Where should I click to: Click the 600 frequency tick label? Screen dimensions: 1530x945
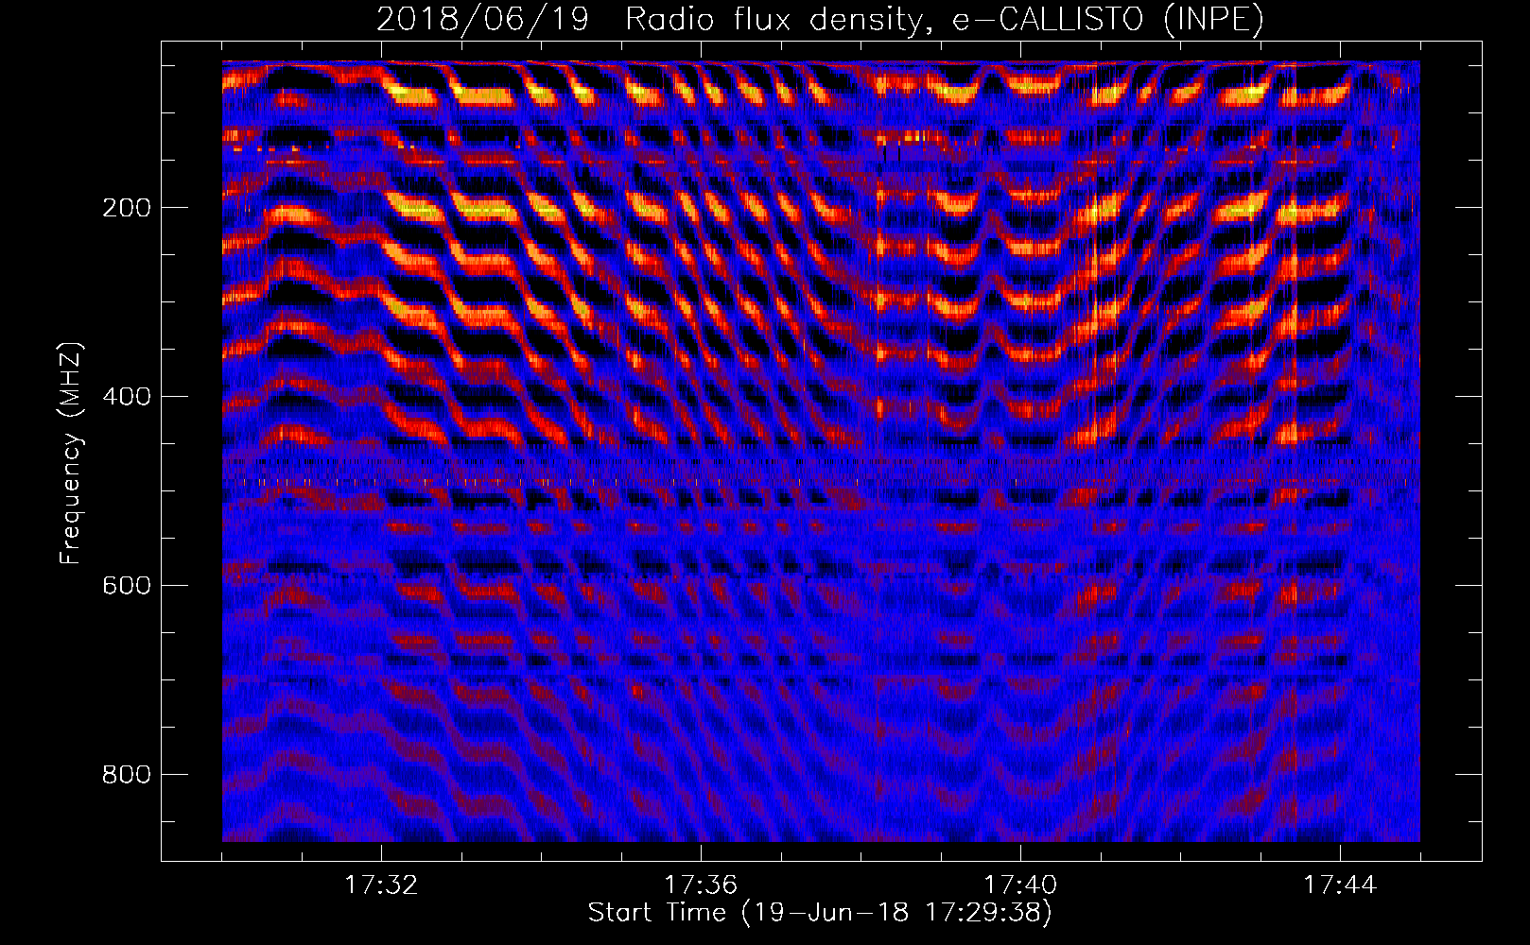click(127, 586)
